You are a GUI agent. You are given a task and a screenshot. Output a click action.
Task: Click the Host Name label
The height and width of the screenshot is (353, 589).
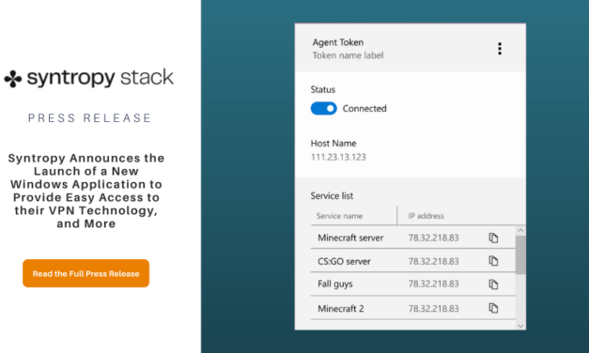pyautogui.click(x=333, y=144)
